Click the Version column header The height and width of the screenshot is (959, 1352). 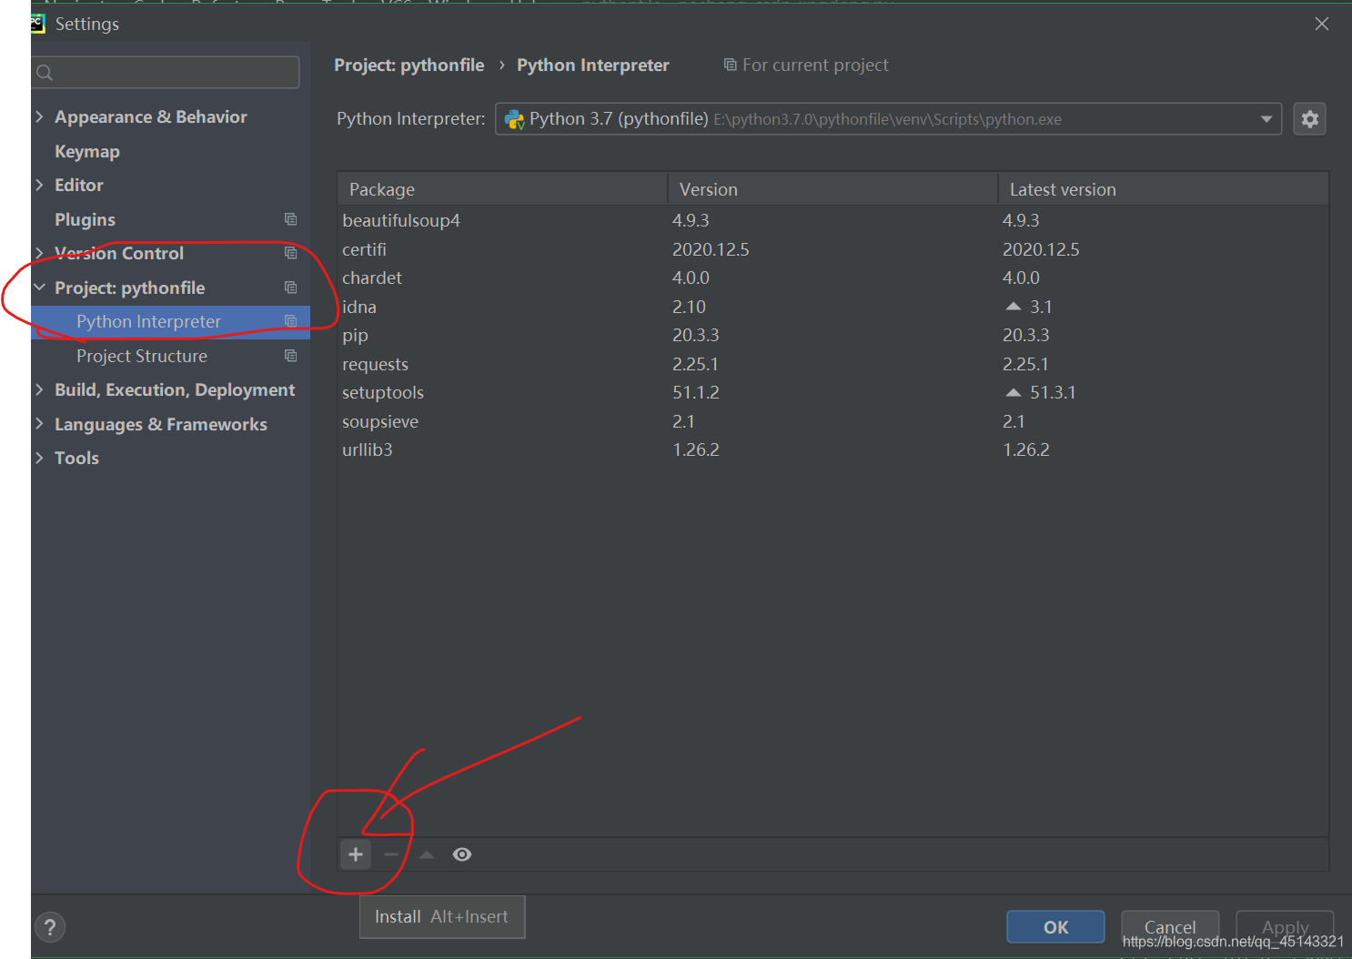[x=832, y=189]
